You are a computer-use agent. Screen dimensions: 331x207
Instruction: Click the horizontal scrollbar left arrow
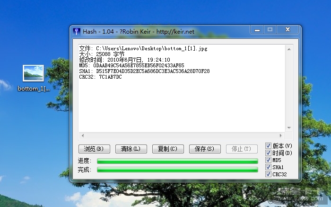coord(83,135)
